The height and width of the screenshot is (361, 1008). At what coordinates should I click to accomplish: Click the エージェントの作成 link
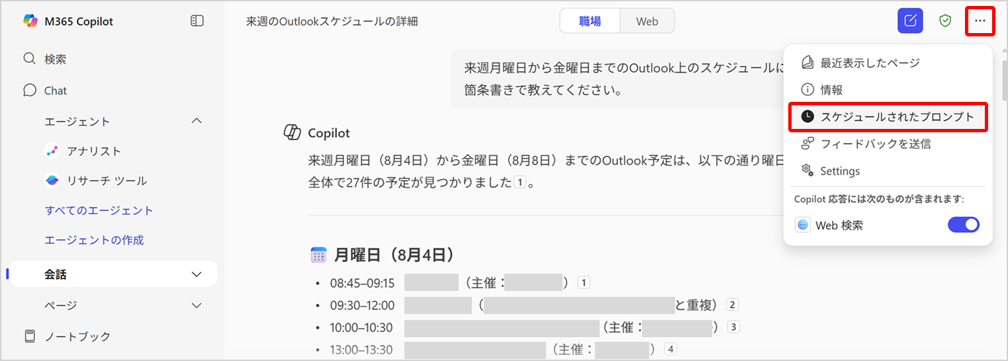click(x=94, y=241)
